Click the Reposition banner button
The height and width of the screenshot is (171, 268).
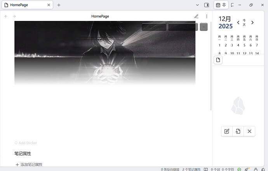[x=154, y=27]
